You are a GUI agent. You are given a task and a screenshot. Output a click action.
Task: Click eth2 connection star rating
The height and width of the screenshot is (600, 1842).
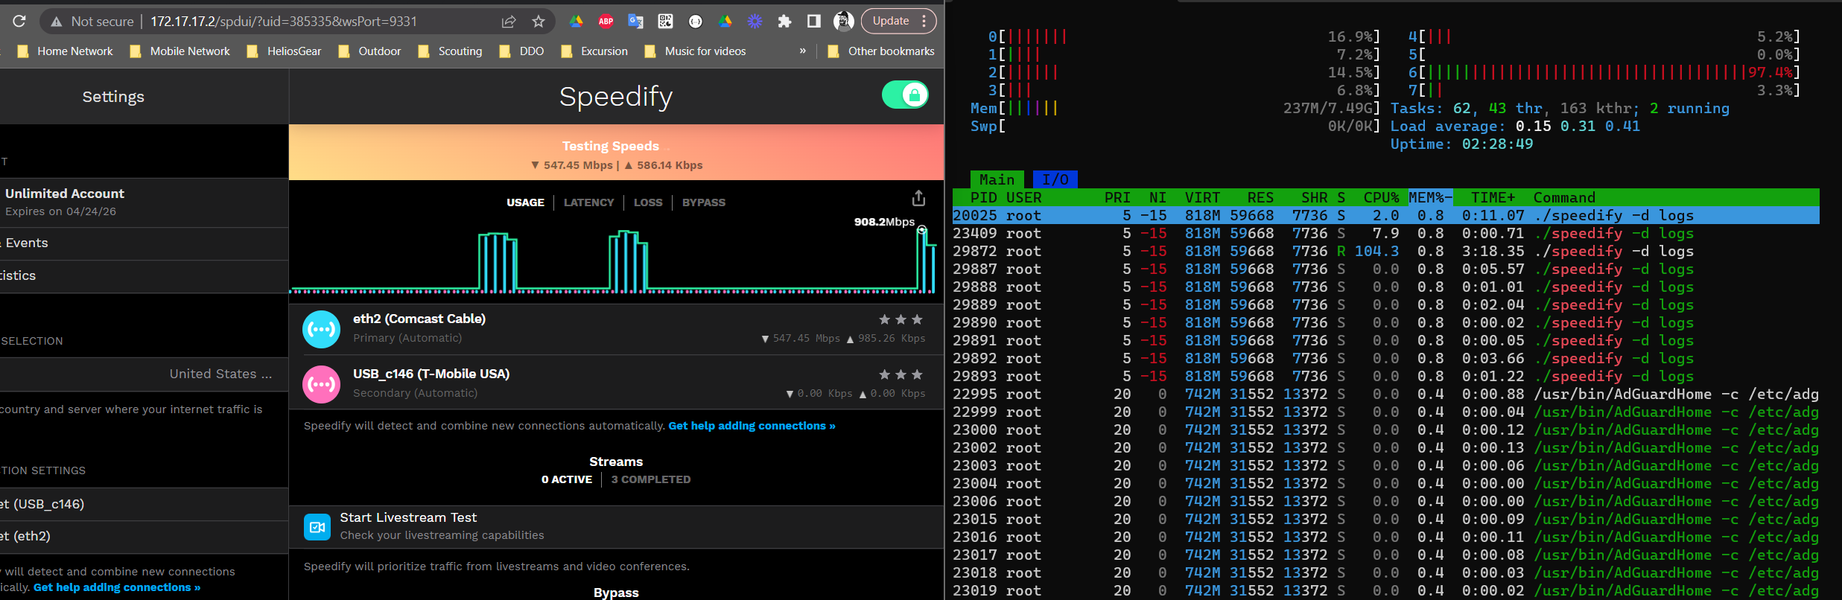[901, 319]
